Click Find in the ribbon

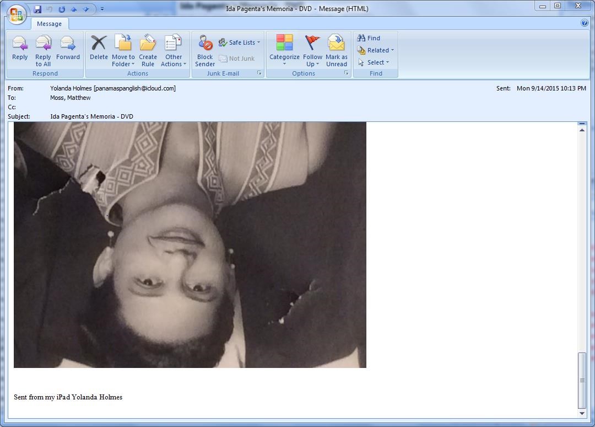[369, 38]
